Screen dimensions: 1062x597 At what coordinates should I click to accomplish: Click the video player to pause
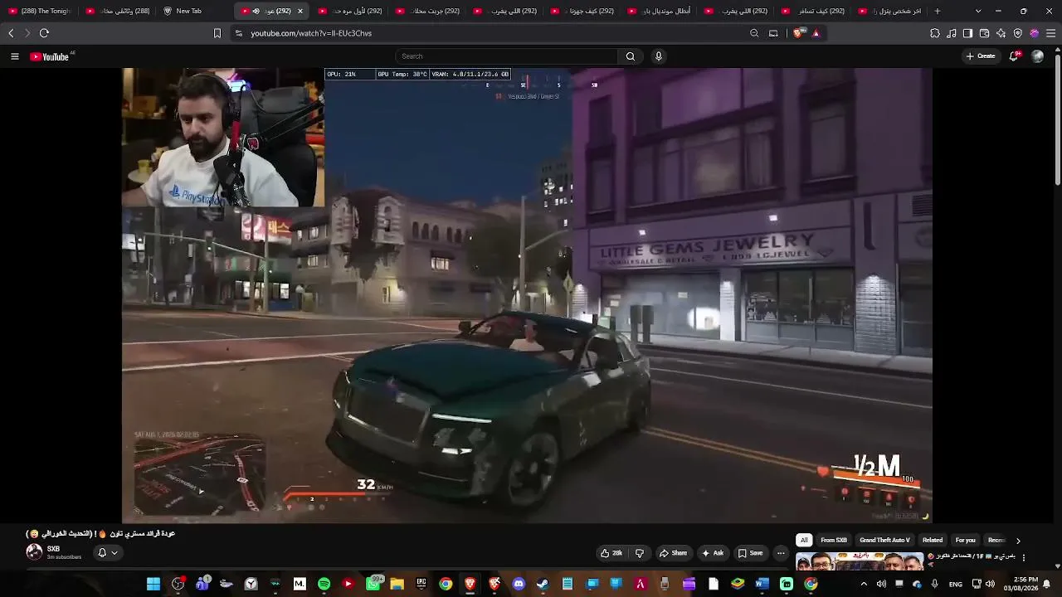(527, 295)
